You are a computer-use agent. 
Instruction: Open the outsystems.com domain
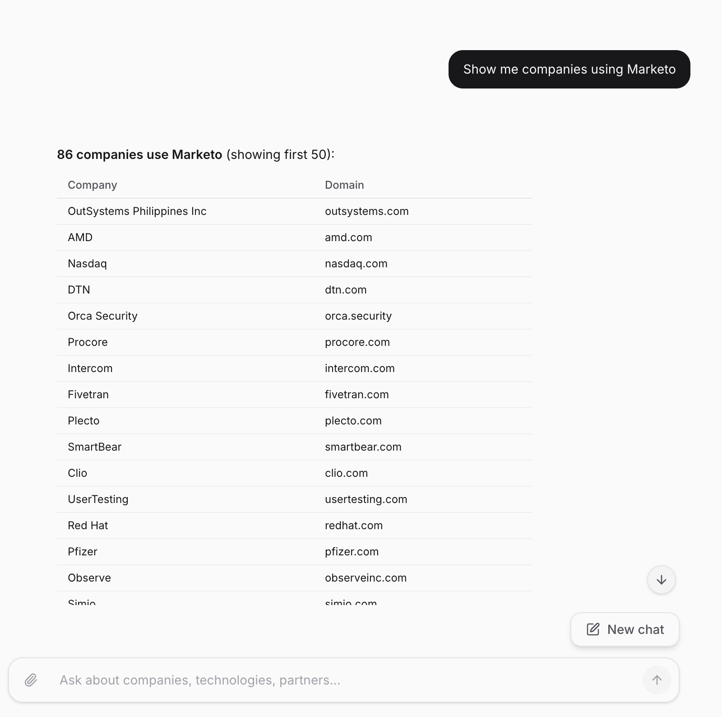(366, 211)
